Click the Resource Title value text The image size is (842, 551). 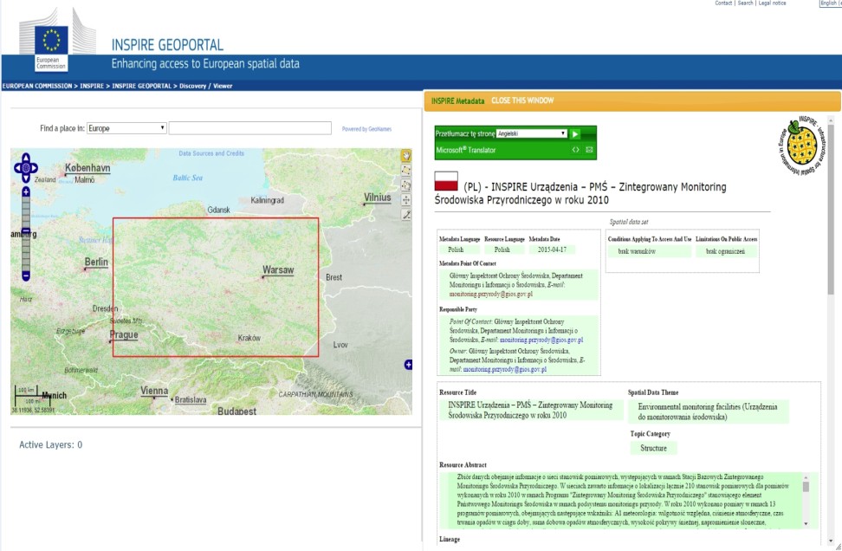click(530, 411)
